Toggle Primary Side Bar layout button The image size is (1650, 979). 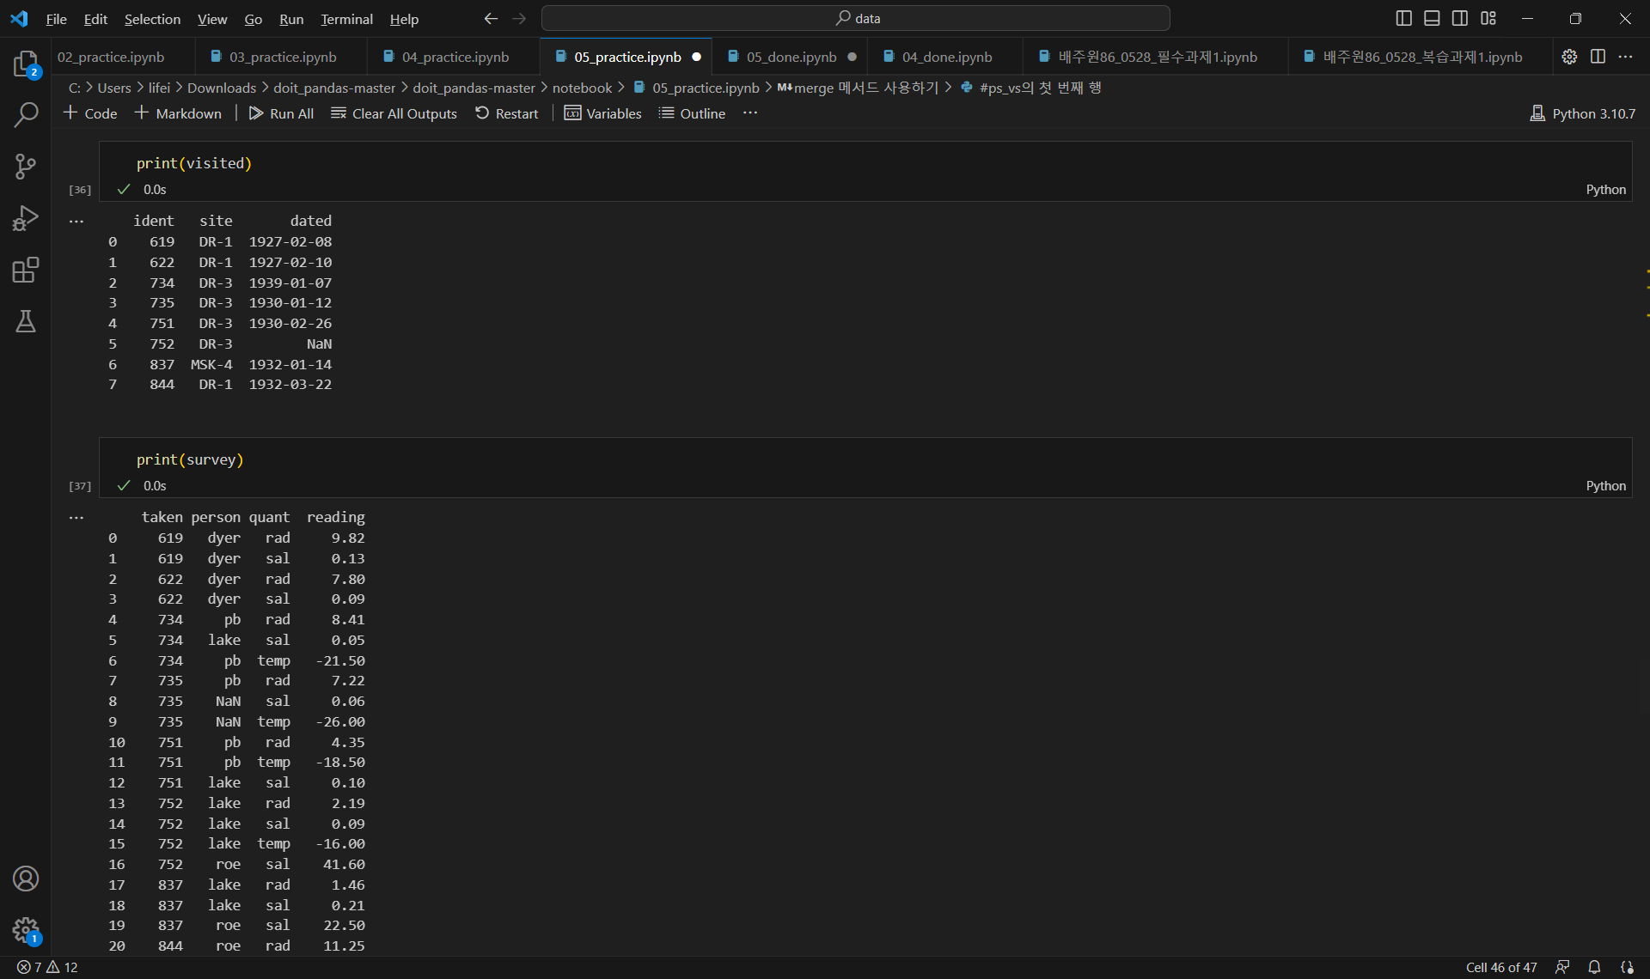[x=1404, y=18]
